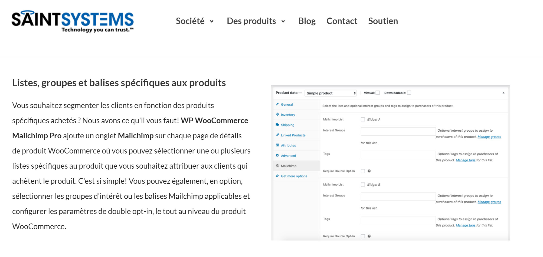Enable the Downloadable checkbox
Viewport: 543px width, 257px height.
click(409, 93)
